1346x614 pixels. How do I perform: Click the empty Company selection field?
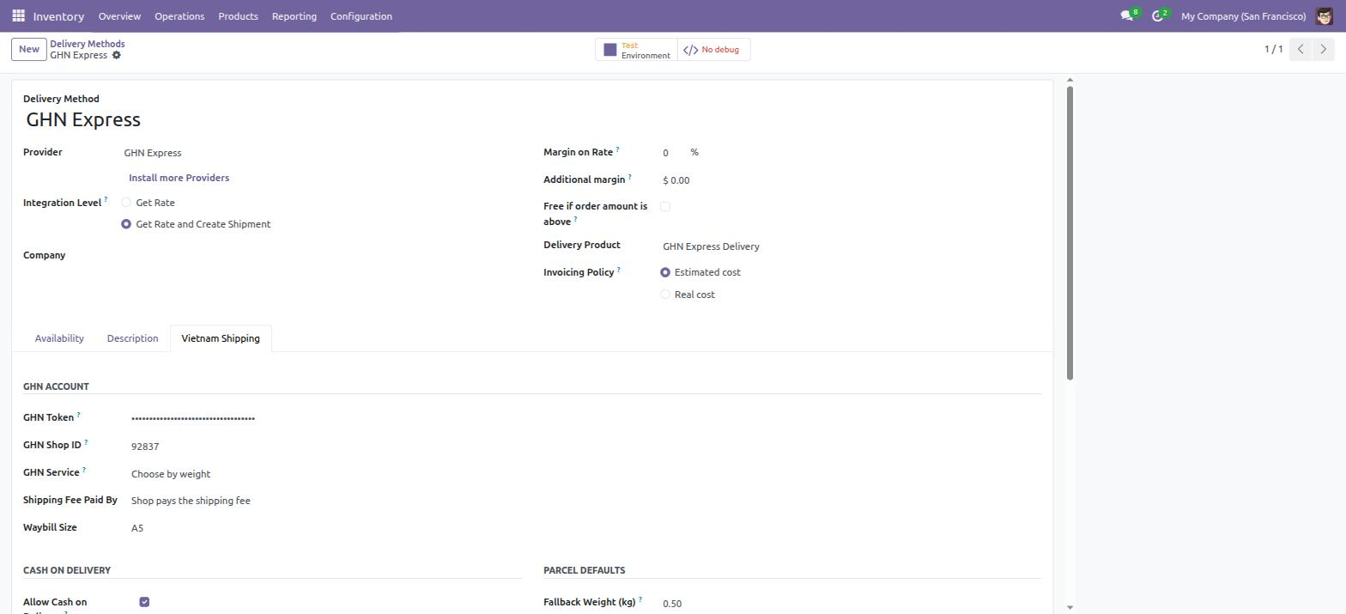pyautogui.click(x=322, y=255)
